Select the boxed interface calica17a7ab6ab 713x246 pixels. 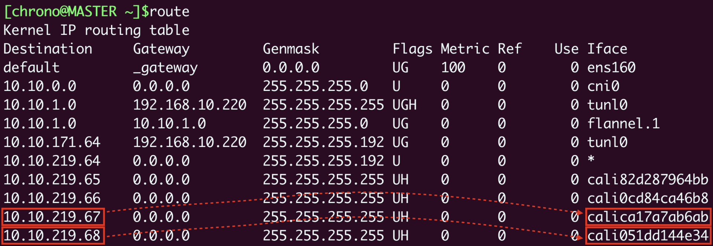tap(648, 217)
